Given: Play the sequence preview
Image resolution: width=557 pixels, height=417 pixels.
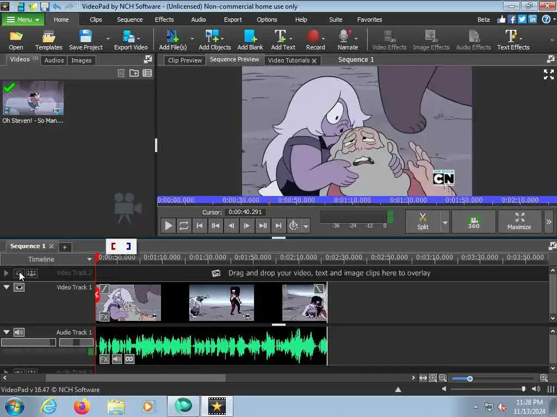Looking at the screenshot, I should pyautogui.click(x=169, y=225).
